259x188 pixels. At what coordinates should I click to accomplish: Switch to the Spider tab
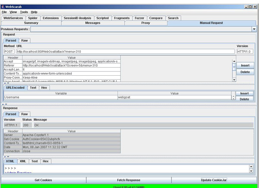click(33, 18)
